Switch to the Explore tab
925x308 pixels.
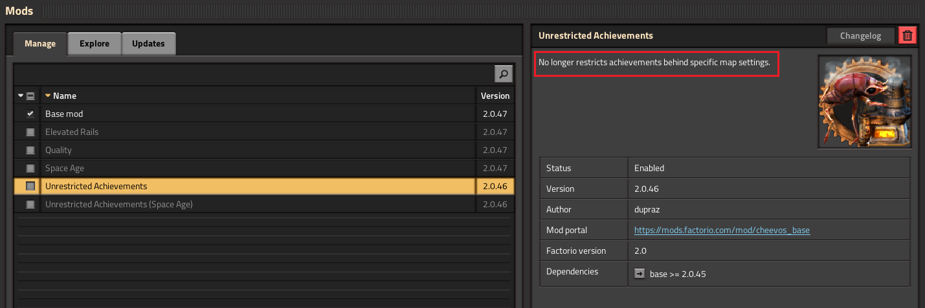point(94,44)
